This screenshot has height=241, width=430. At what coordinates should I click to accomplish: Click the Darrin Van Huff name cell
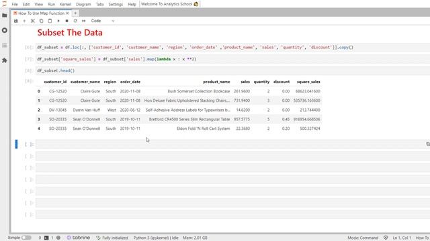click(x=87, y=110)
